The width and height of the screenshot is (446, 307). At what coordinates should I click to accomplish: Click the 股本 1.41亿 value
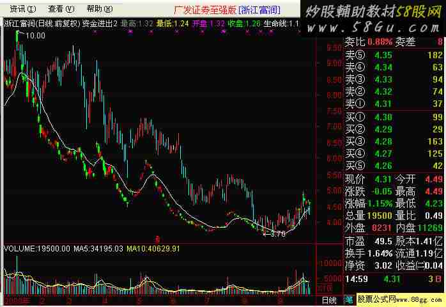click(429, 242)
